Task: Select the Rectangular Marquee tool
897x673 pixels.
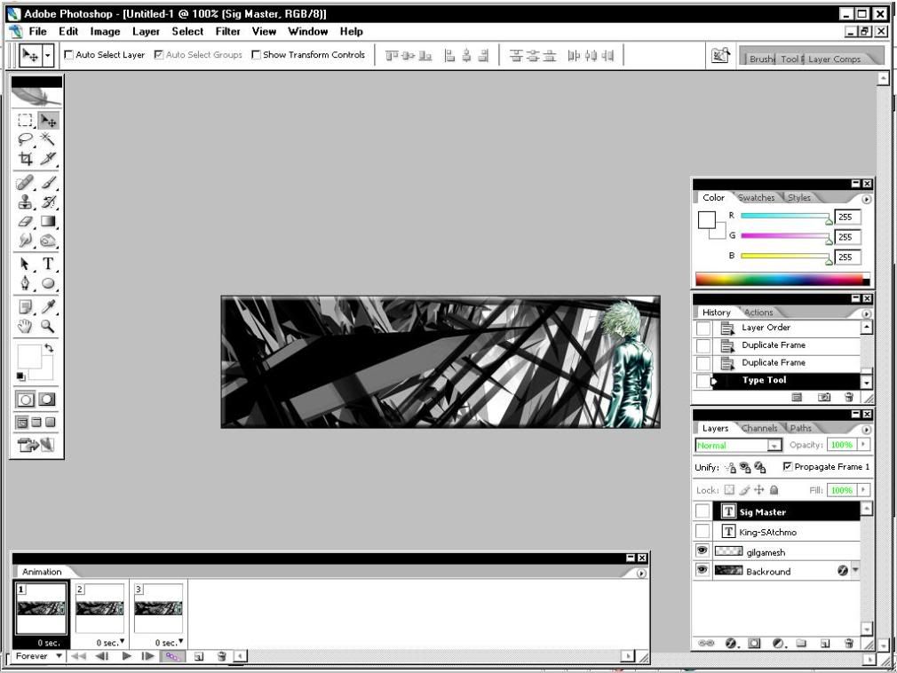Action: pyautogui.click(x=25, y=120)
